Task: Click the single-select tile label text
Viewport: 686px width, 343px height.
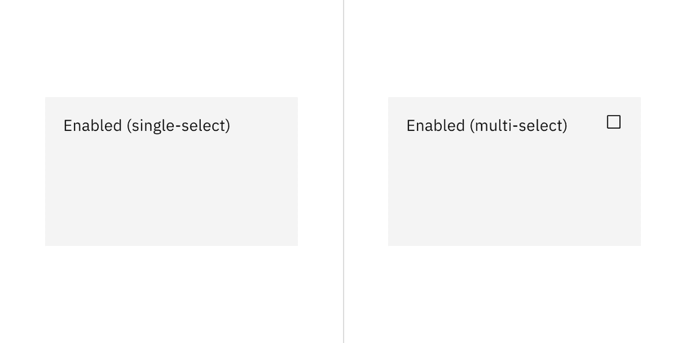Action: (146, 124)
